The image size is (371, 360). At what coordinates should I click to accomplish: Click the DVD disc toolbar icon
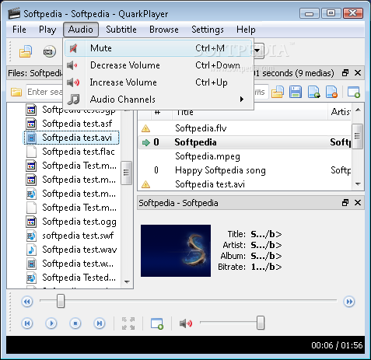(x=49, y=51)
